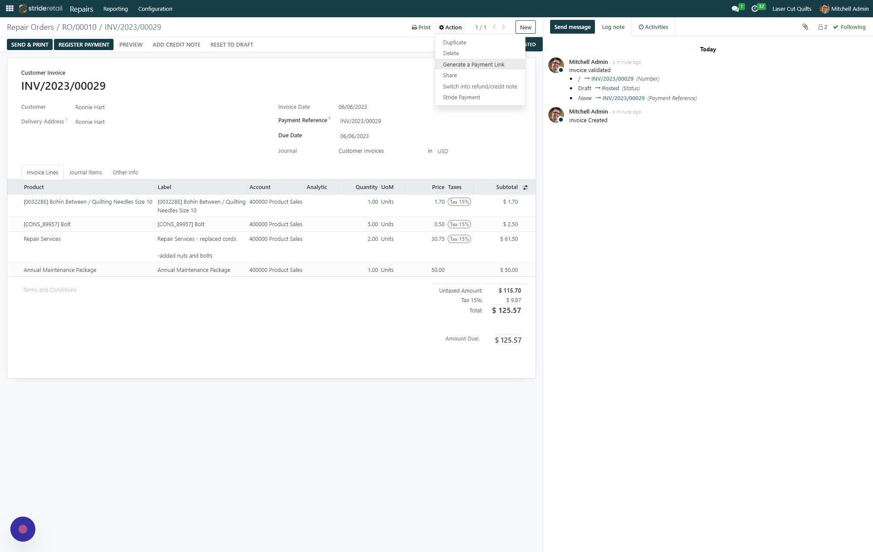This screenshot has width=873, height=552.
Task: Open the Configuration menu
Action: [x=155, y=9]
